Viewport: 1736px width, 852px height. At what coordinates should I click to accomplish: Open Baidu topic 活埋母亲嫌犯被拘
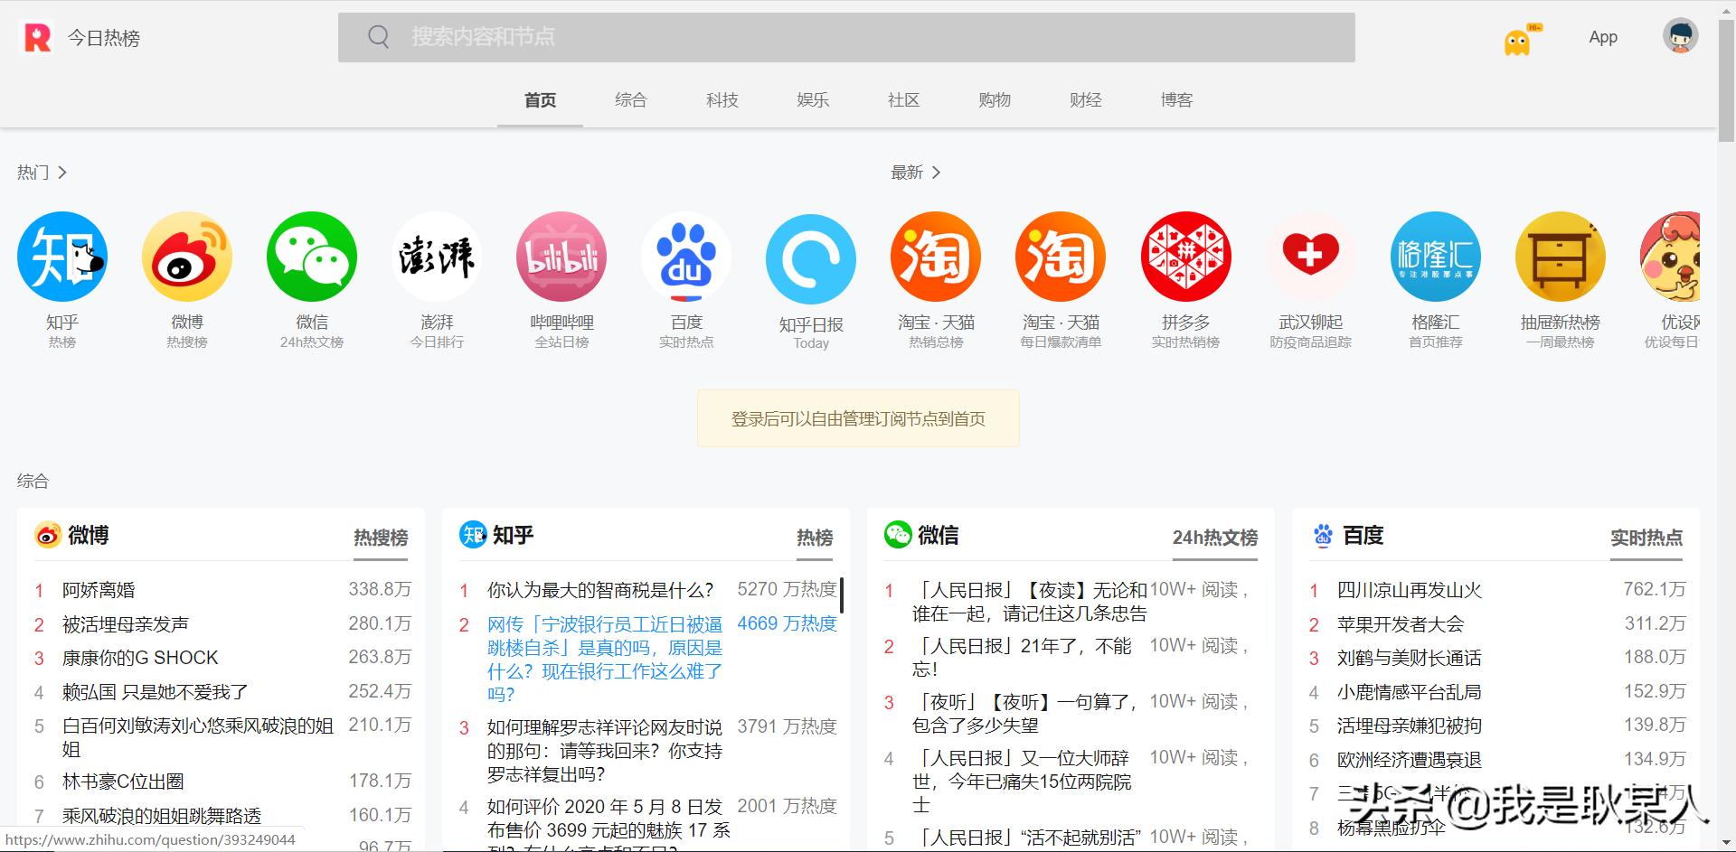[1410, 726]
